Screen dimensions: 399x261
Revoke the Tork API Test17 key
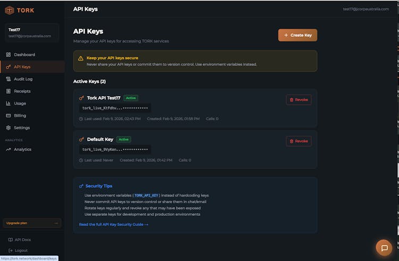tap(298, 99)
